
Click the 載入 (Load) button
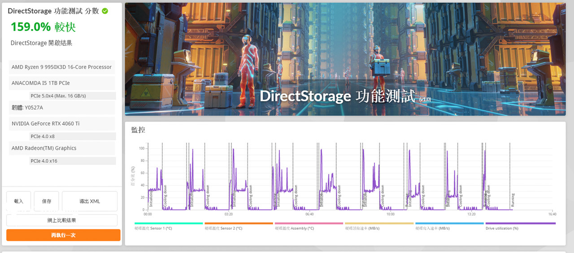coord(19,201)
